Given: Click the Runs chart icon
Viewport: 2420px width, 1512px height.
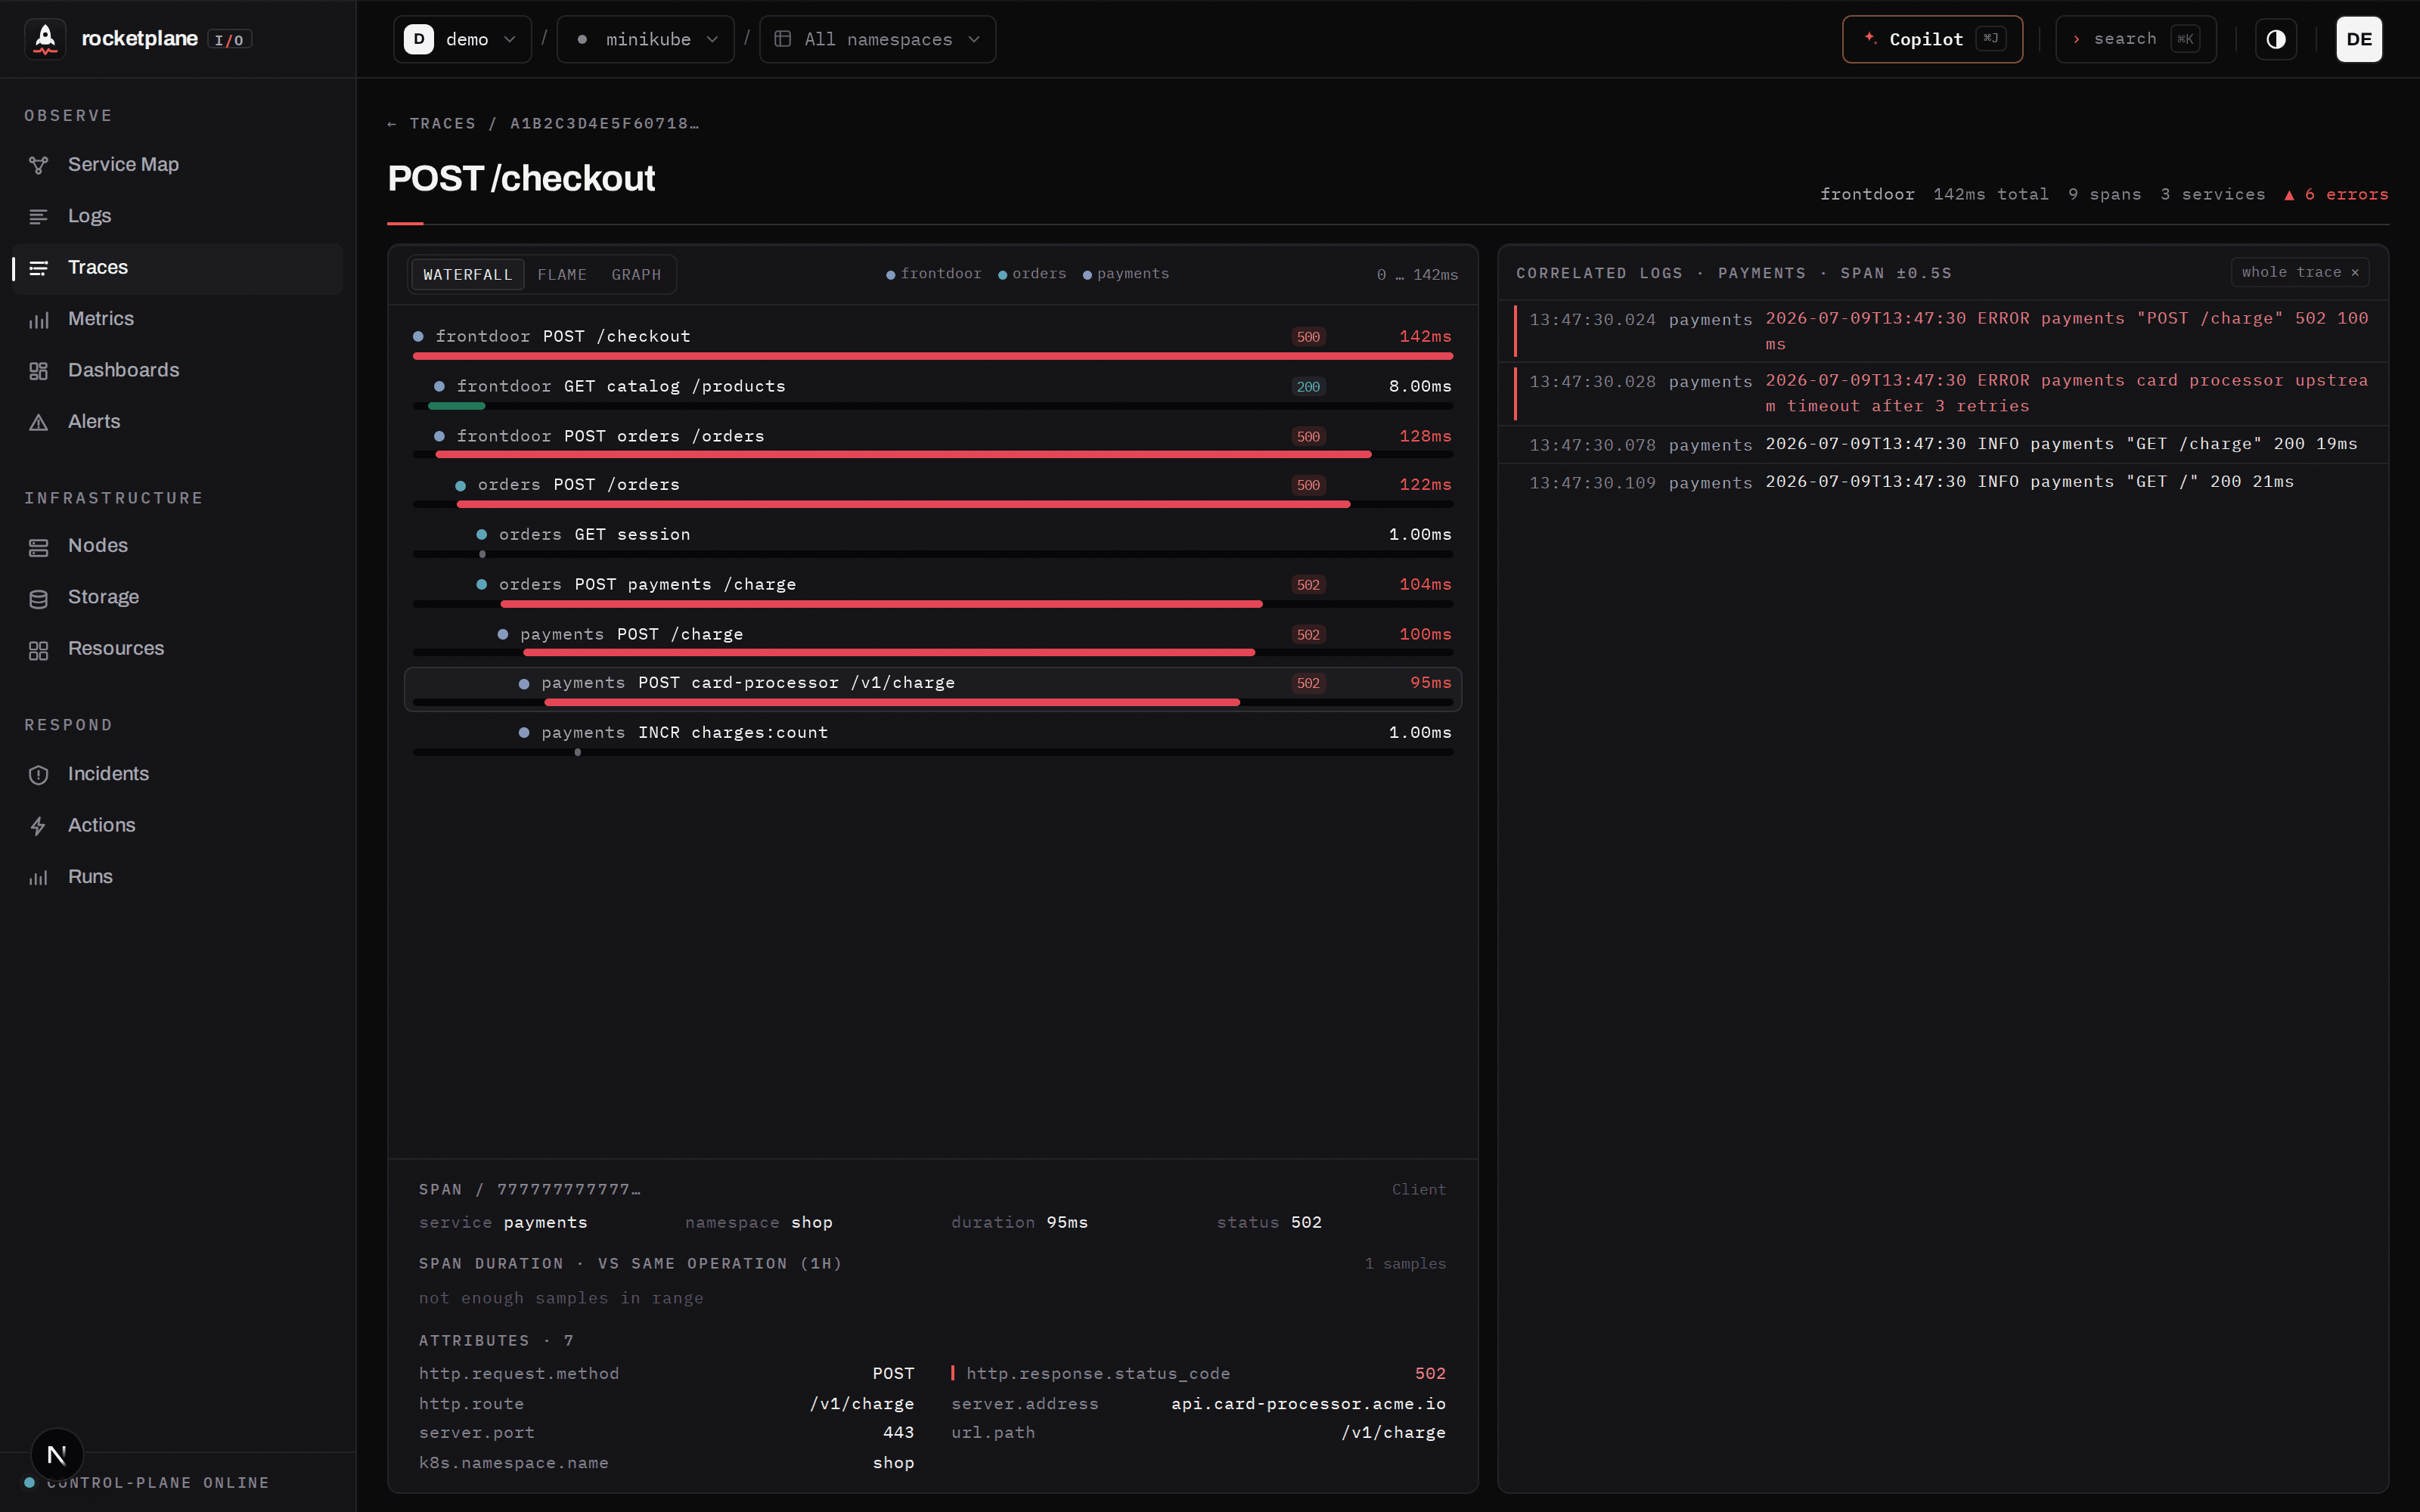Looking at the screenshot, I should [x=39, y=878].
